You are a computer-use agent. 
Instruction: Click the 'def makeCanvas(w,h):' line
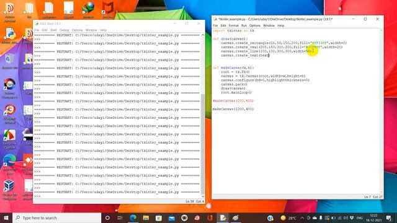pyautogui.click(x=233, y=68)
